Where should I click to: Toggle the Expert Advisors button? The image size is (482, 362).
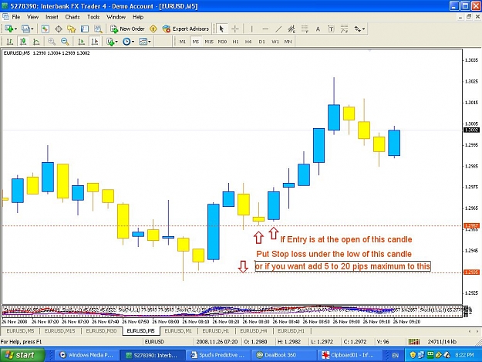[186, 29]
